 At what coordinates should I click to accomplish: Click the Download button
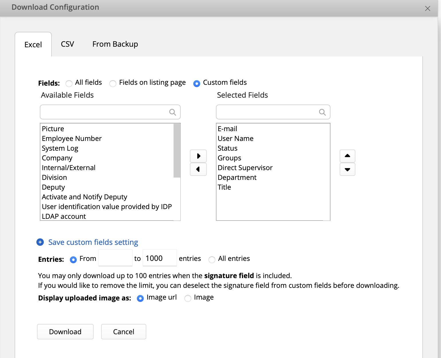click(65, 332)
